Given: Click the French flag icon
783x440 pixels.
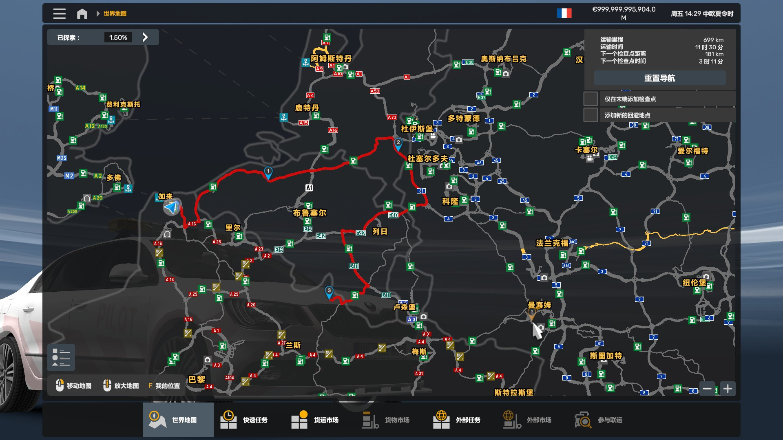Looking at the screenshot, I should [564, 13].
